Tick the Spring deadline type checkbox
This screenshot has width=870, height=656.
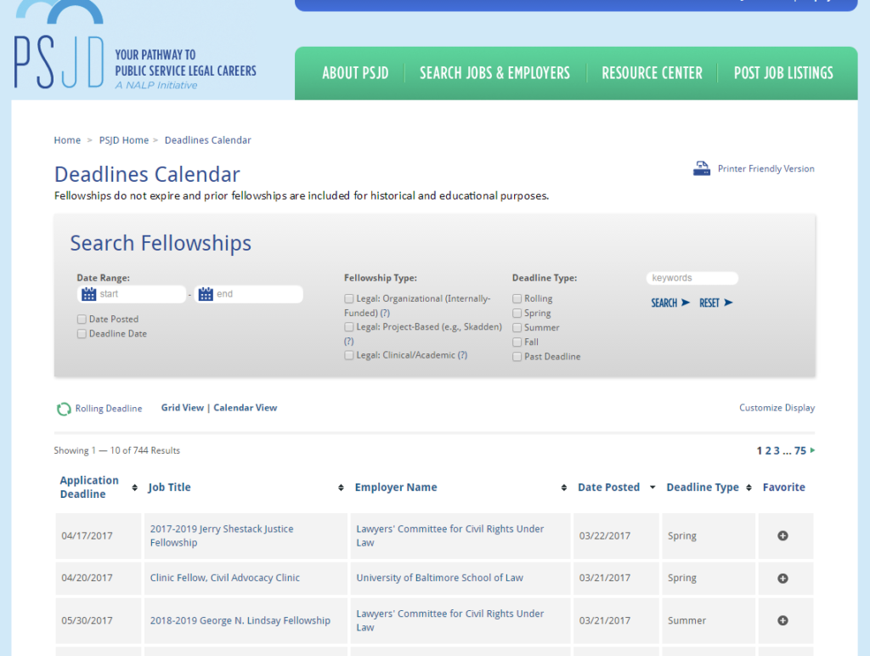pyautogui.click(x=517, y=313)
